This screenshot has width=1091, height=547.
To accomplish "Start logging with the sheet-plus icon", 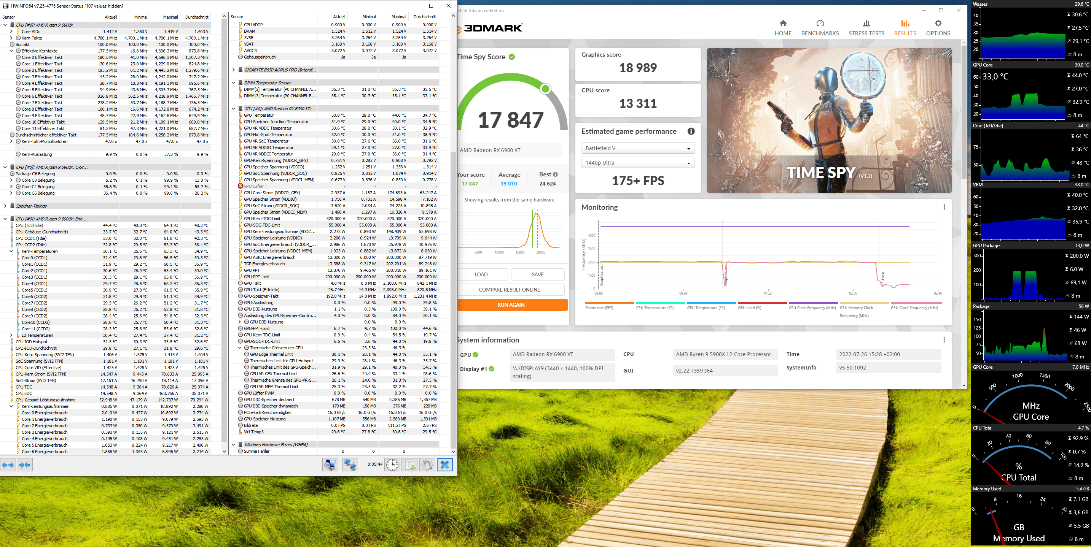I will 409,465.
